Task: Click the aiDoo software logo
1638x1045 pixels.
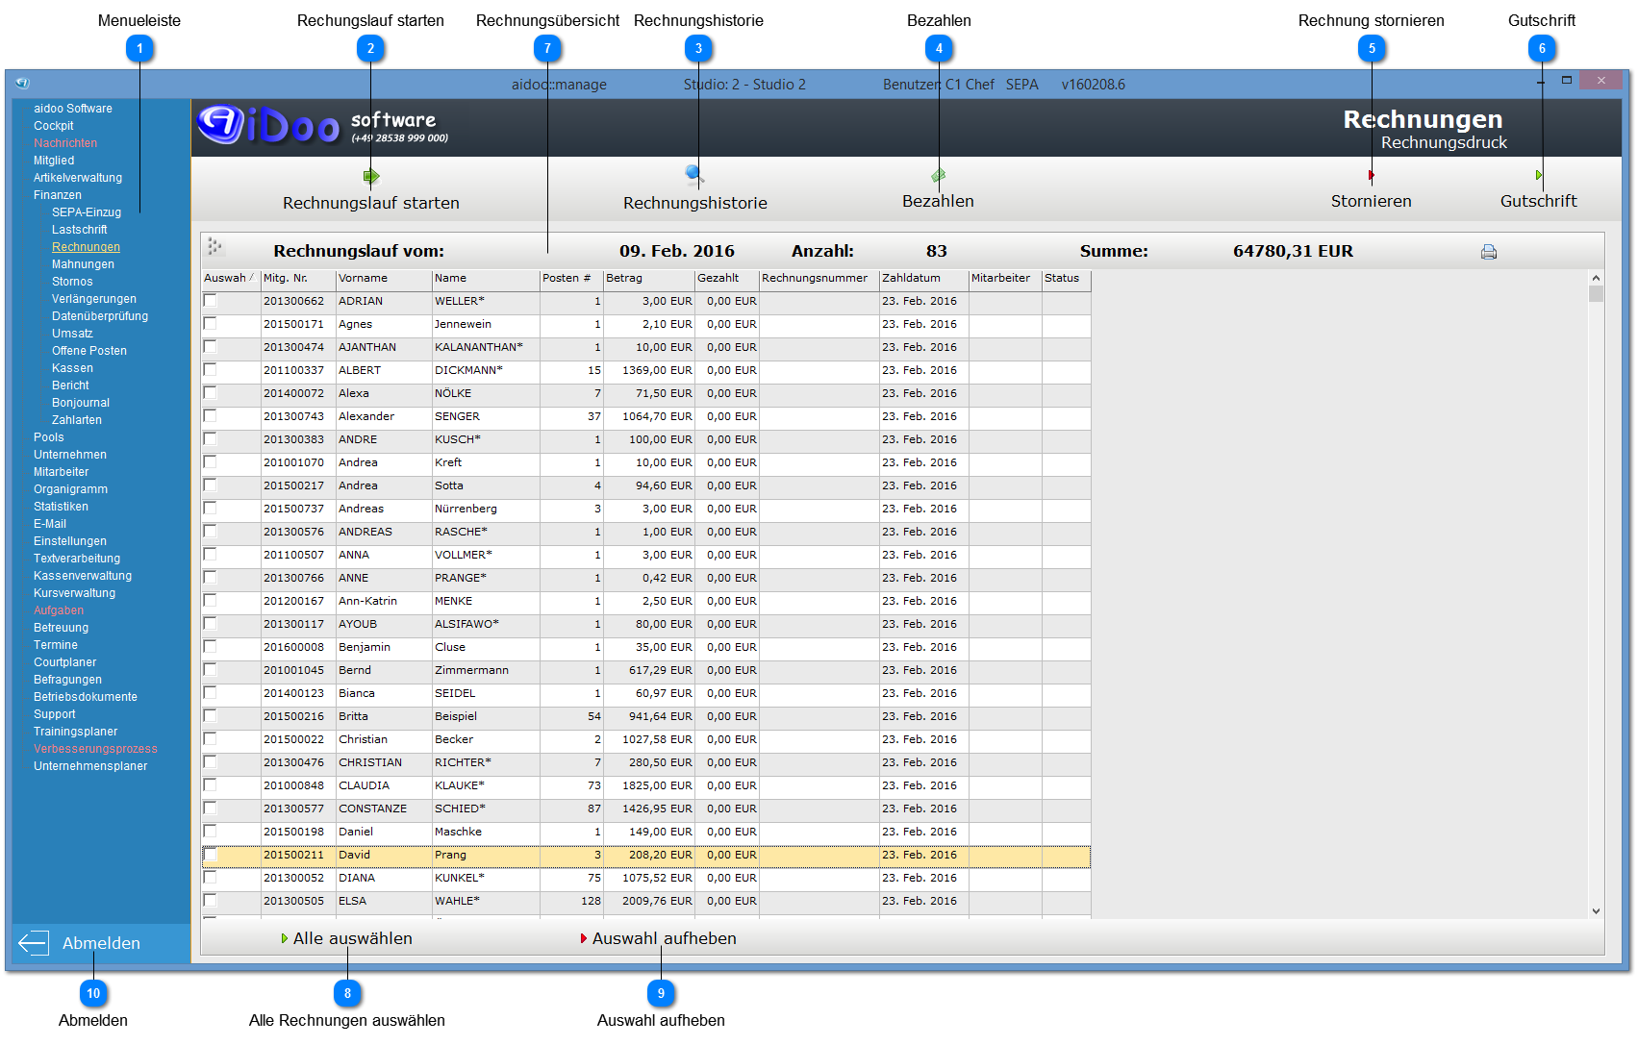Action: coord(322,126)
